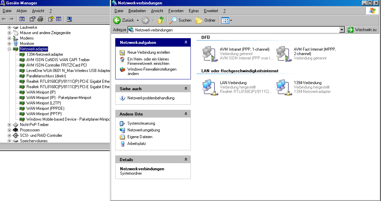Select the AVM Fast Internet (MPPP, 2-channel) icon

pyautogui.click(x=284, y=54)
